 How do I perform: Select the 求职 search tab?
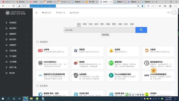[x=132, y=24]
